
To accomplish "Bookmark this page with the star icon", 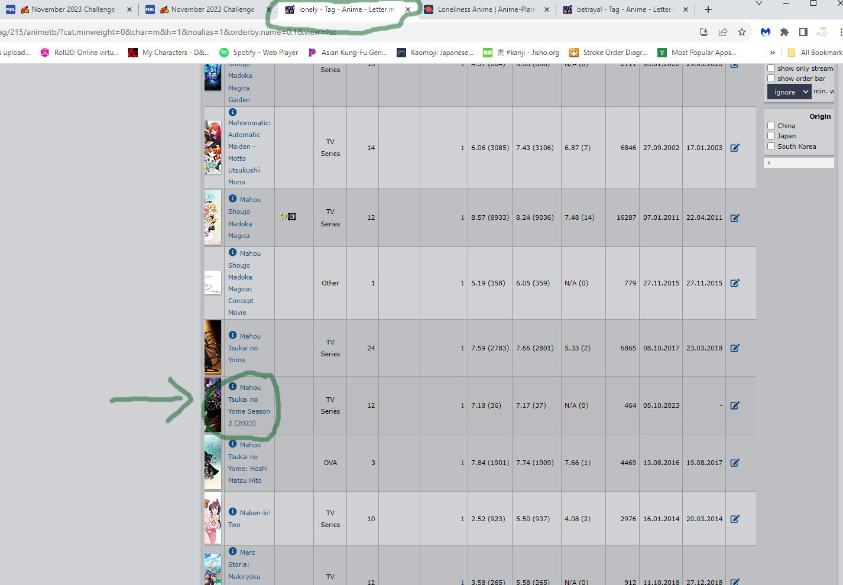I will [742, 32].
